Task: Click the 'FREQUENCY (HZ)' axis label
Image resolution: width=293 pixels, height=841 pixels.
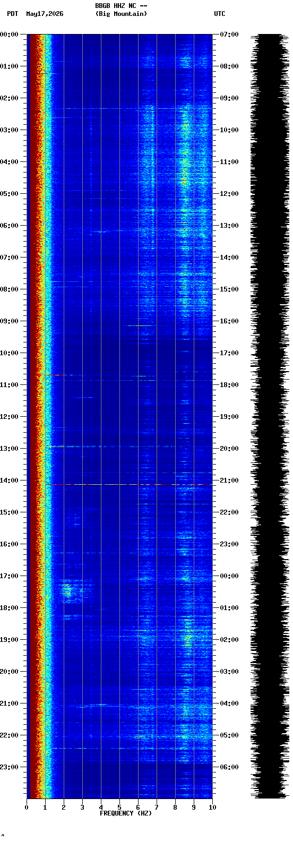Action: [x=126, y=813]
